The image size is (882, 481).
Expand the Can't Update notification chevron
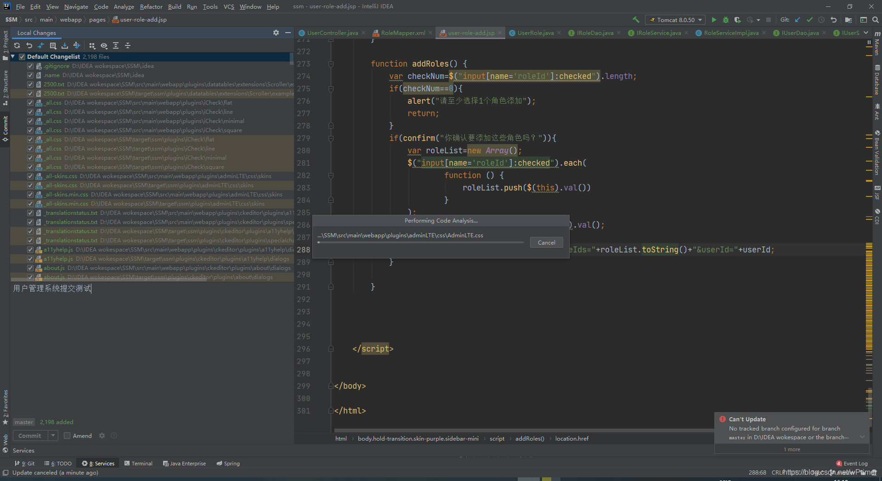point(862,437)
